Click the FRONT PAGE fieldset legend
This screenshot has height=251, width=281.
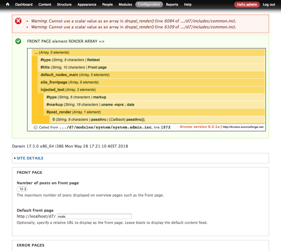tap(30, 172)
